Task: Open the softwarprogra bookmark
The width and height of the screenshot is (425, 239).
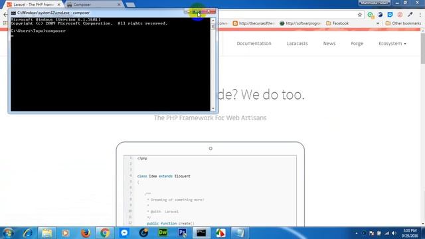Action: (x=300, y=23)
